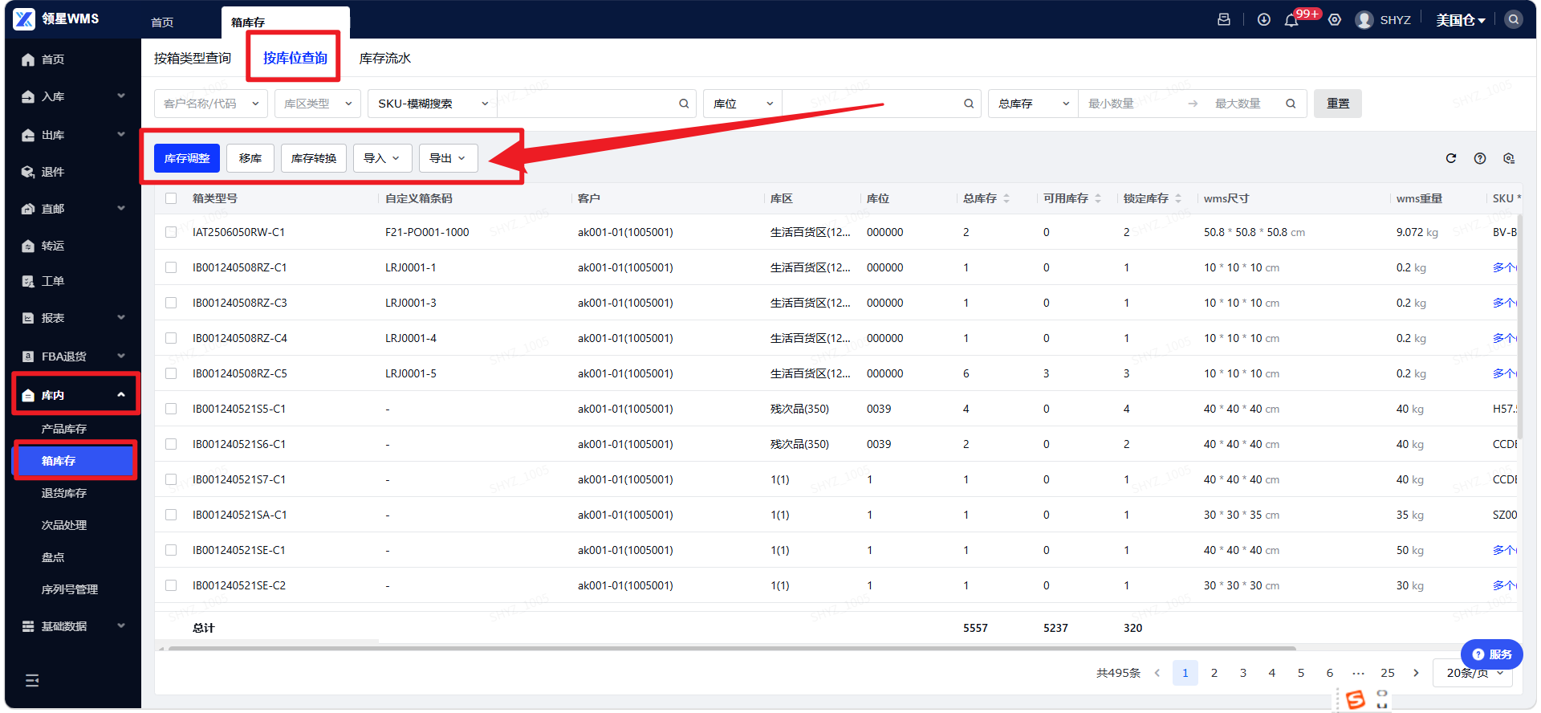Click the header search magnifier icon
1541x713 pixels.
(x=1514, y=19)
